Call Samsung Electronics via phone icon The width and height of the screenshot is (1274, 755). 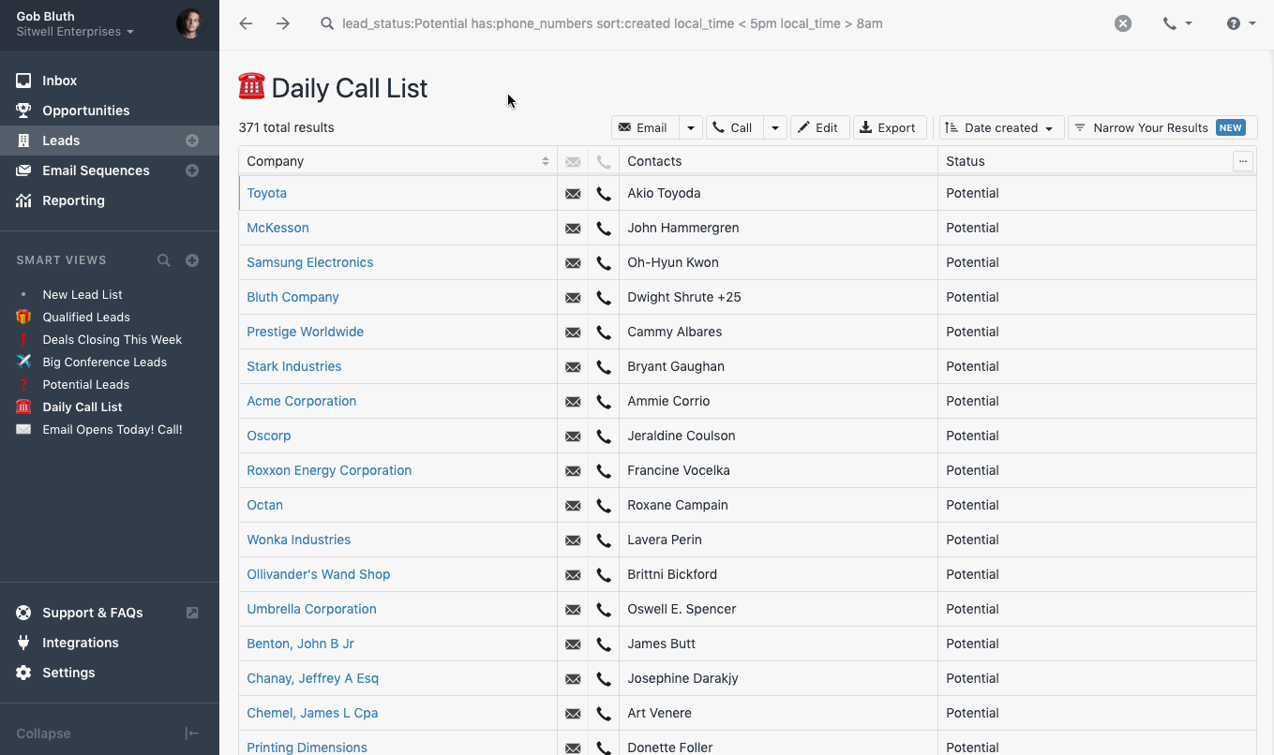(x=604, y=263)
